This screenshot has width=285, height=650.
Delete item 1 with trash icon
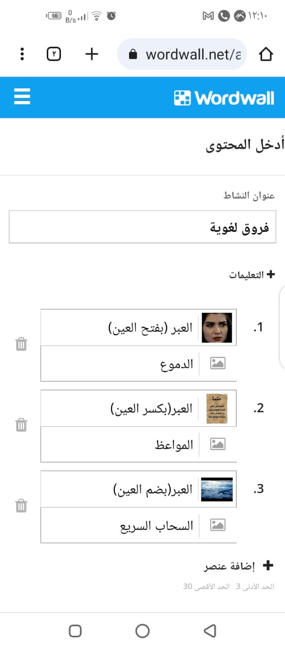pyautogui.click(x=21, y=344)
